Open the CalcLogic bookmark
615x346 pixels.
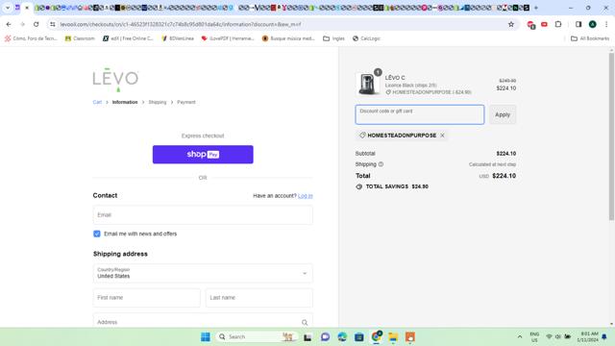pyautogui.click(x=366, y=38)
